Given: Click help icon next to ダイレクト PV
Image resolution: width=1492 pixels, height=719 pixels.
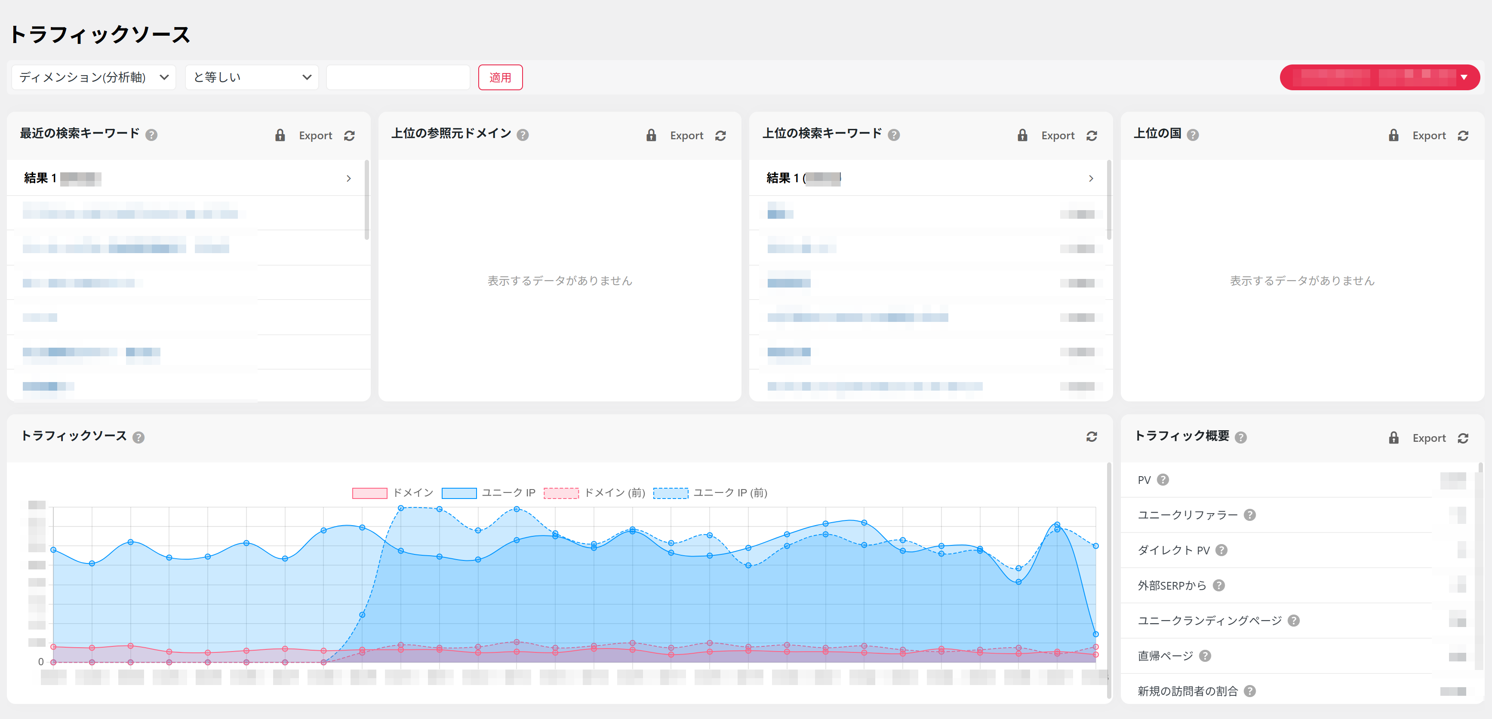Looking at the screenshot, I should coord(1221,550).
